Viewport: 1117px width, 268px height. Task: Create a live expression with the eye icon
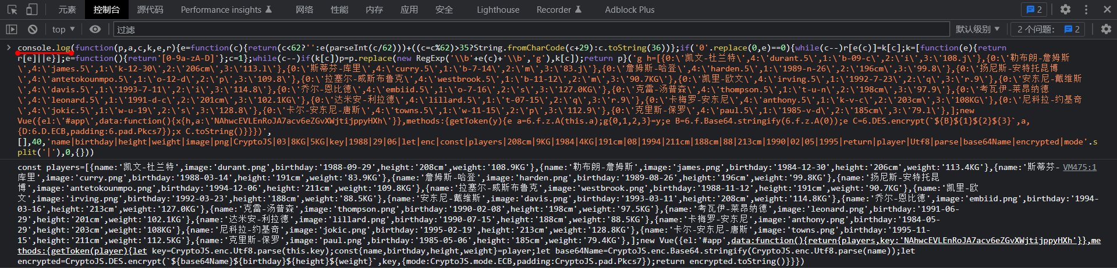pyautogui.click(x=95, y=29)
